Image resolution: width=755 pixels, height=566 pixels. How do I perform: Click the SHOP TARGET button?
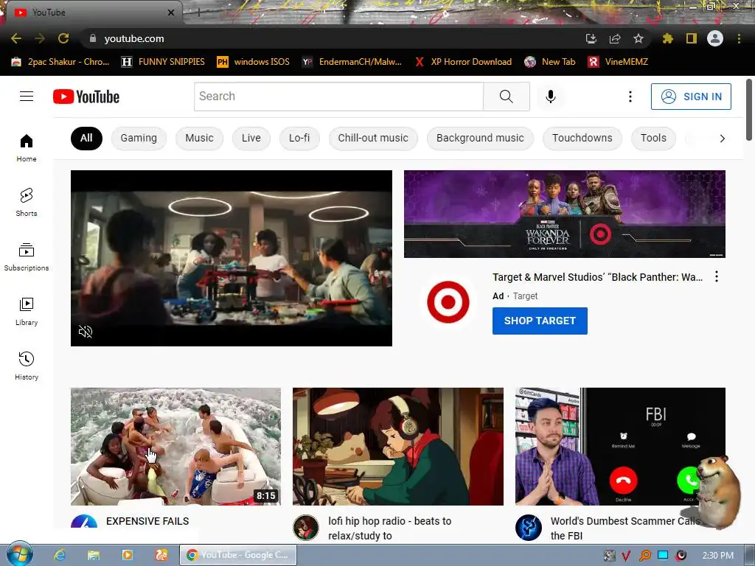coord(540,321)
